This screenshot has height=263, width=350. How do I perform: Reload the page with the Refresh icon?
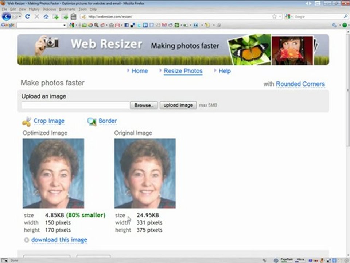[27, 16]
